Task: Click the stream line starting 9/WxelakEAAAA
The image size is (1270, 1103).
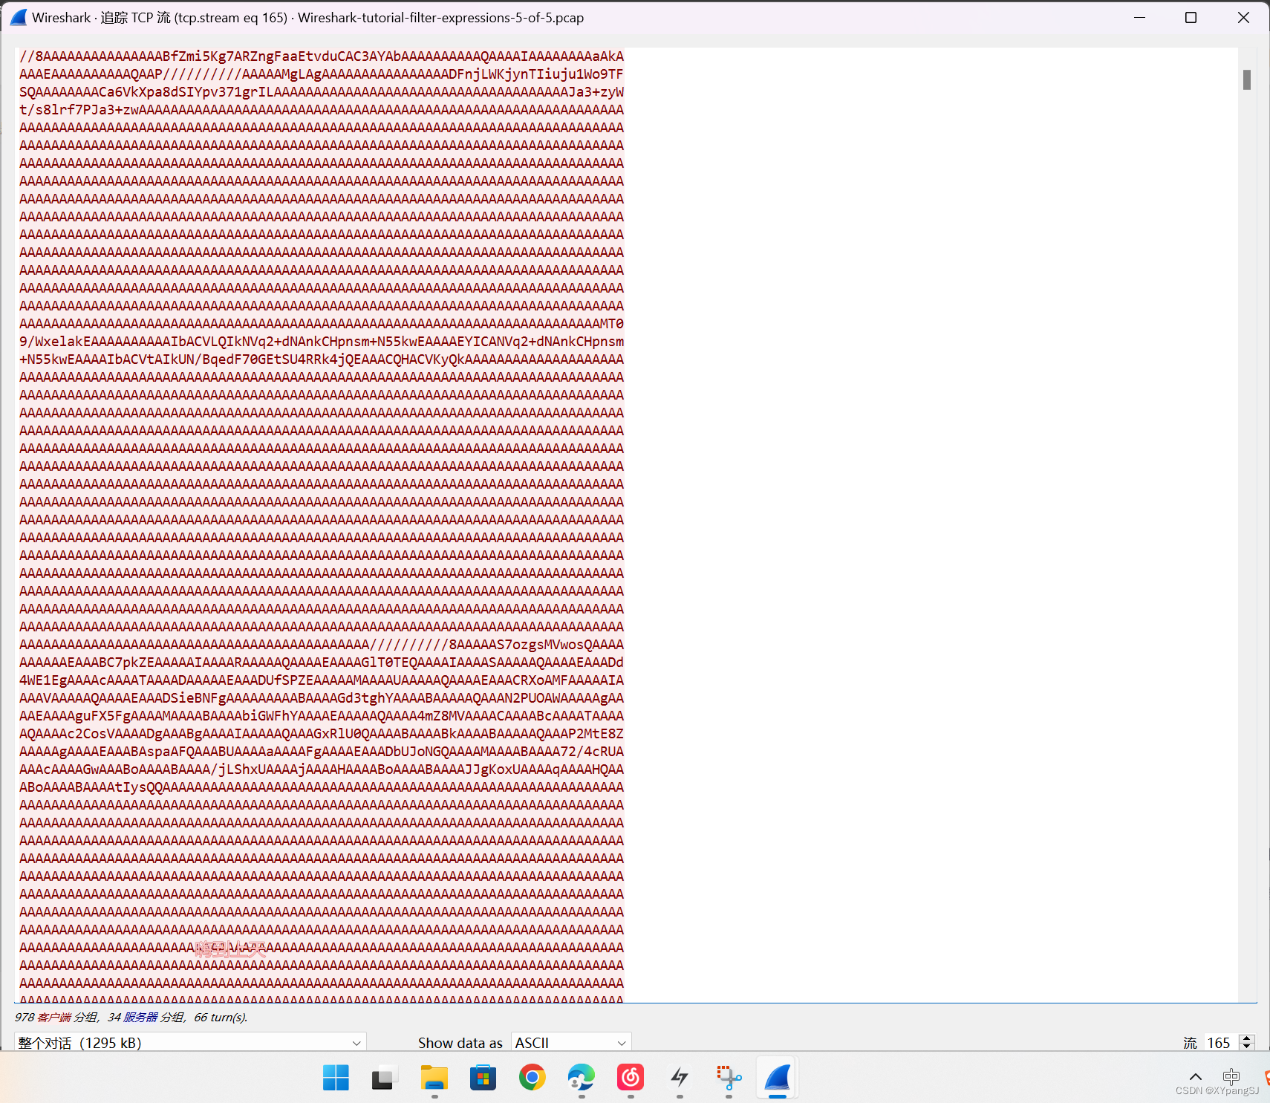Action: [322, 342]
